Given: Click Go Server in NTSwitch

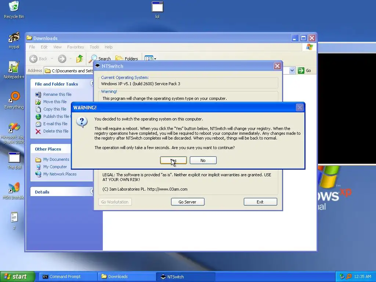Looking at the screenshot, I should click(x=188, y=202).
